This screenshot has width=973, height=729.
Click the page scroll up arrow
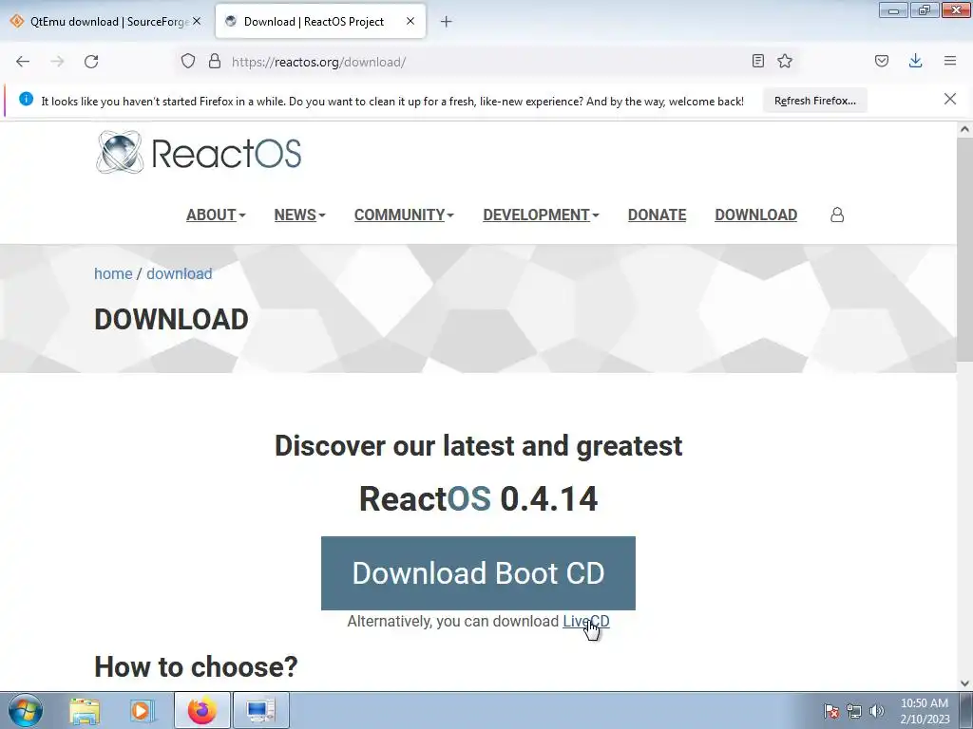[964, 129]
